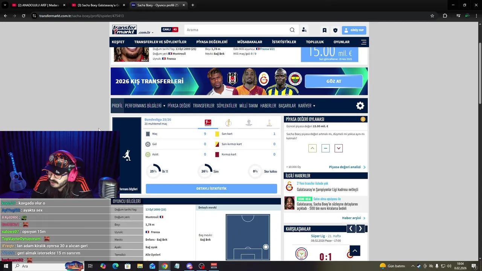Click the Detaylı İstatistik button
Image resolution: width=482 pixels, height=271 pixels.
click(211, 189)
